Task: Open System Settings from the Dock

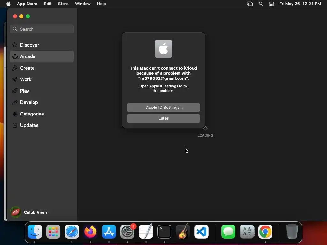Action: click(127, 232)
